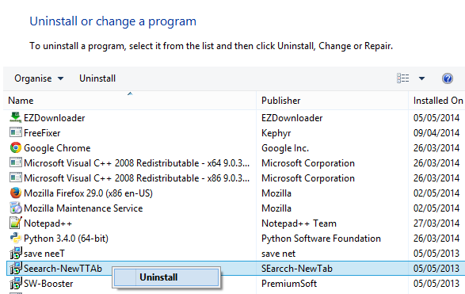Viewport: 465px width, 294px height.
Task: Select the save neeT program name
Action: tap(44, 254)
